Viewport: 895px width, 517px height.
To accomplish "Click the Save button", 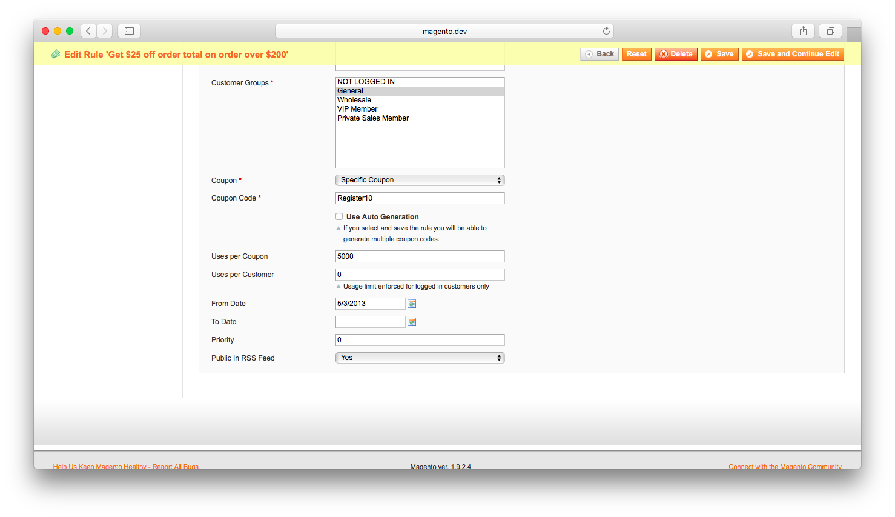I will tap(719, 54).
